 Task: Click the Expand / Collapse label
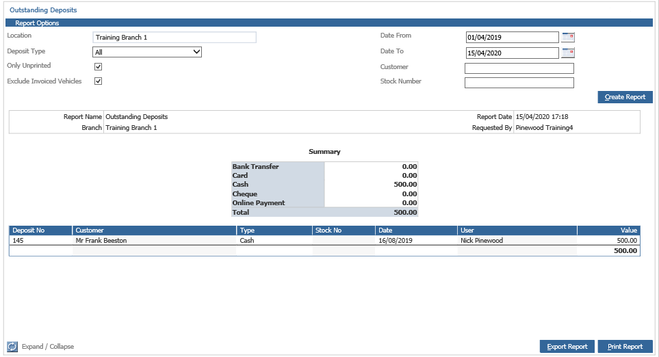pyautogui.click(x=48, y=347)
